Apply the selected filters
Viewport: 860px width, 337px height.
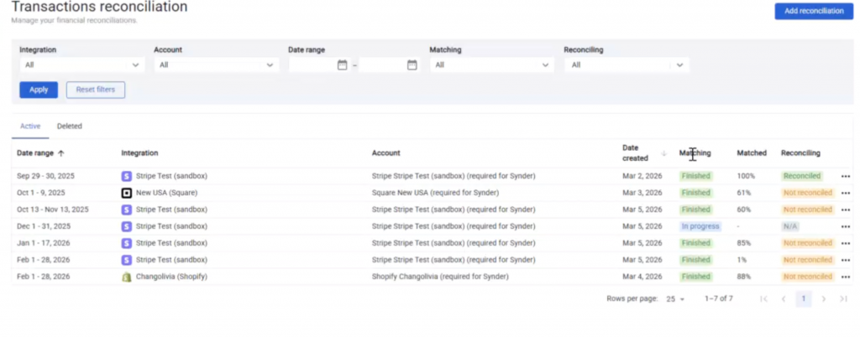39,90
